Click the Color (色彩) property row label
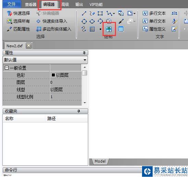188x177 pixels. click(x=21, y=75)
